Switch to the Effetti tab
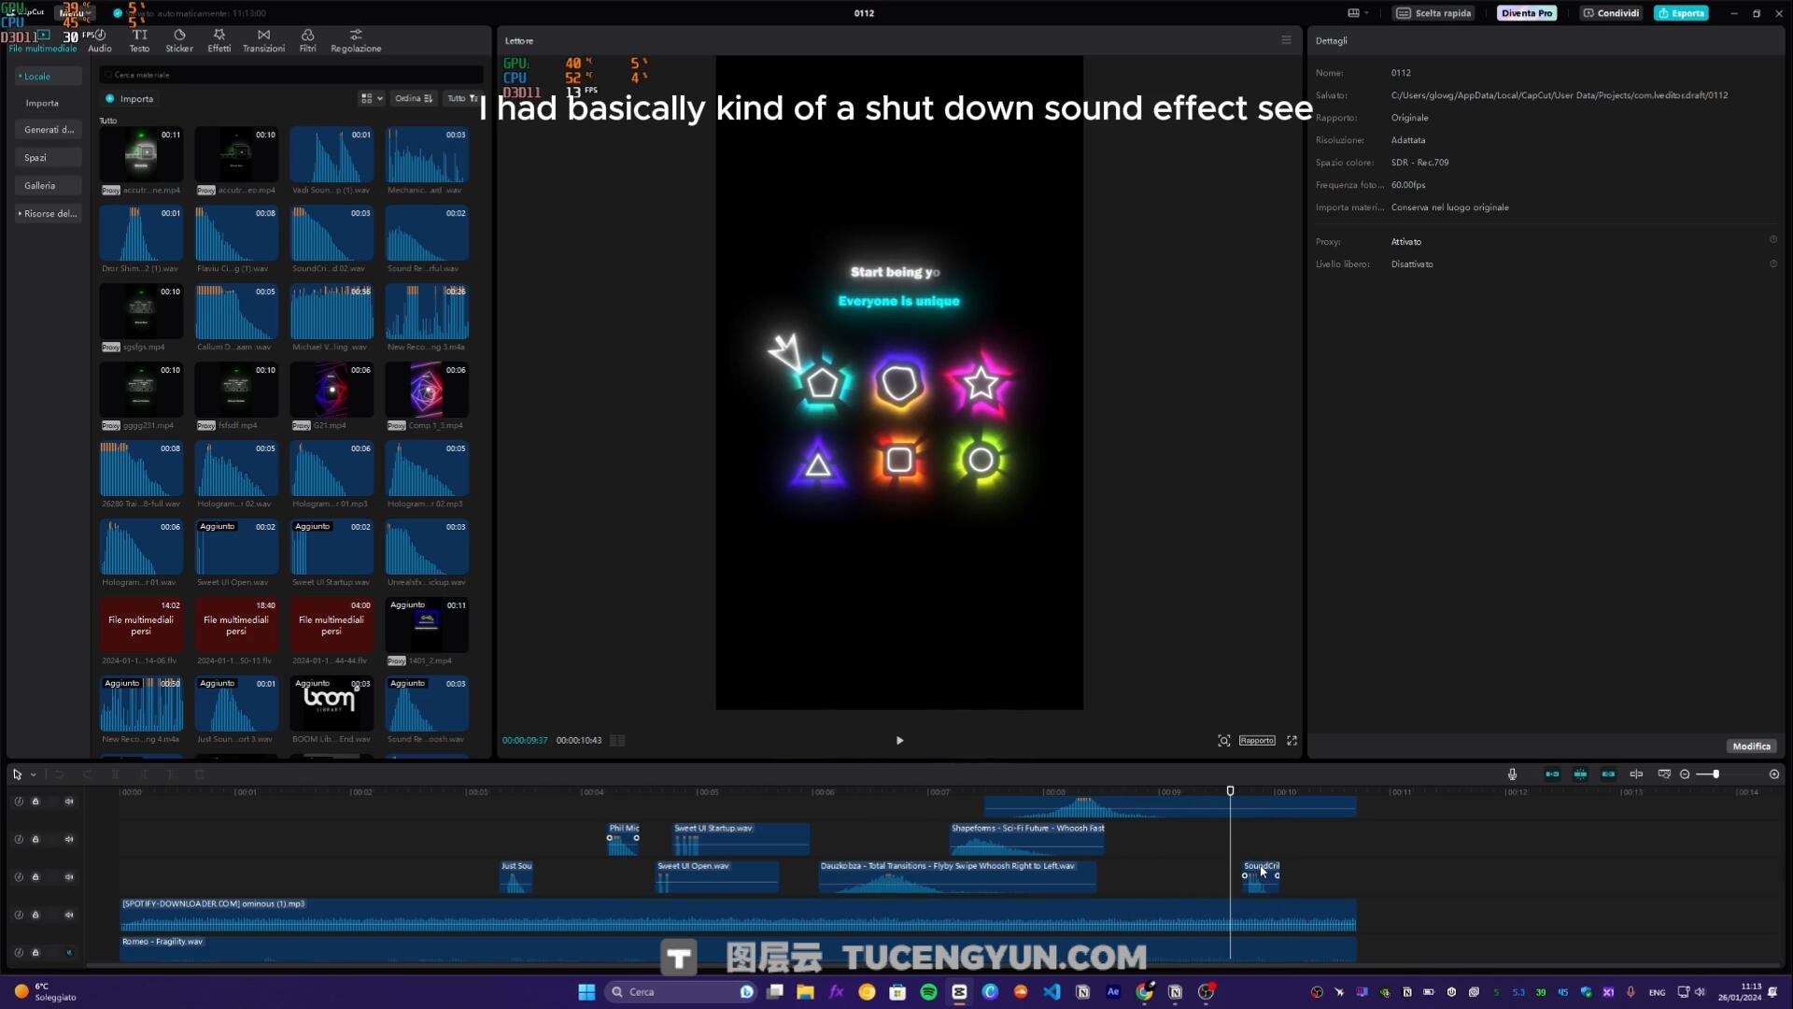The width and height of the screenshot is (1793, 1009). point(219,40)
